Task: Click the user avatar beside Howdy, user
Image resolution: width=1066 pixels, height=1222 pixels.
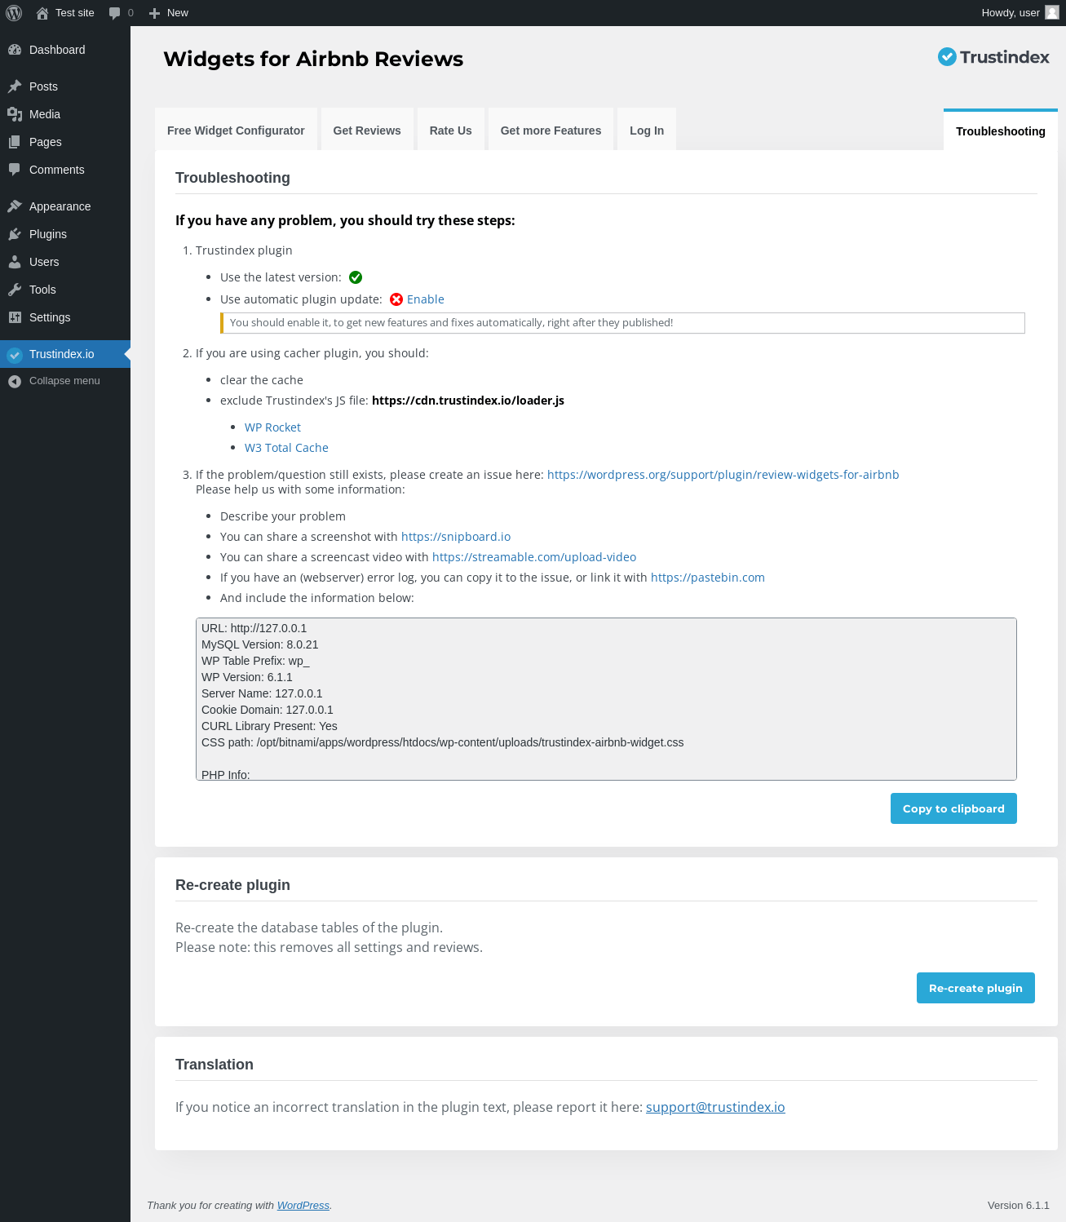Action: tap(1052, 12)
